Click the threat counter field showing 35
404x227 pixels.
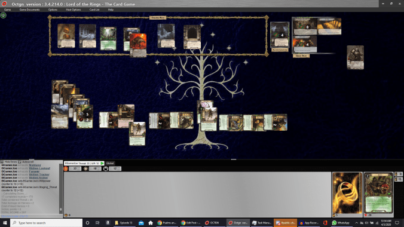click(75, 169)
